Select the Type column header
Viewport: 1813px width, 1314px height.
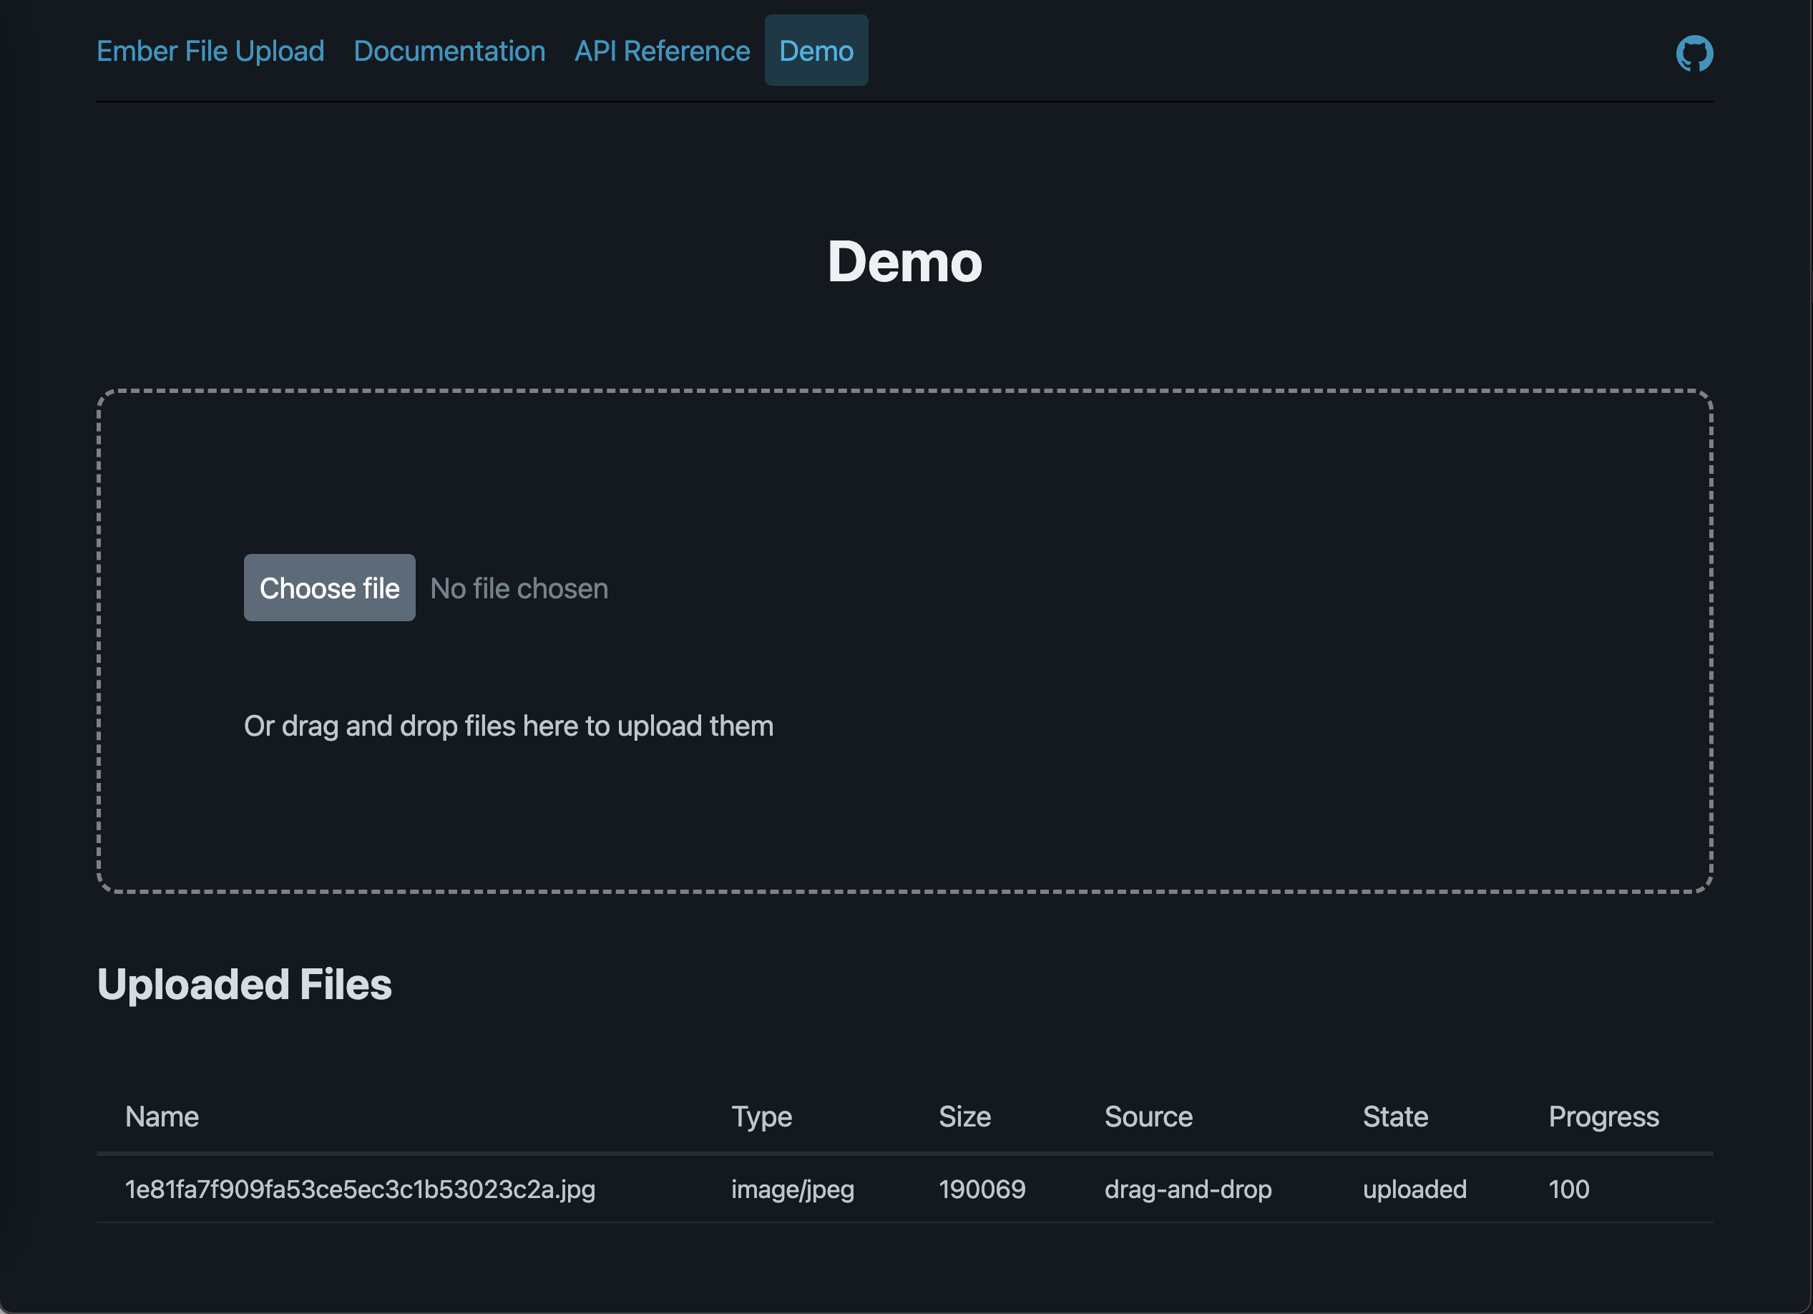click(x=761, y=1116)
